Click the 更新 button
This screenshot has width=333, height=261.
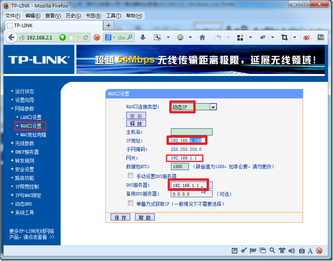[x=136, y=116]
